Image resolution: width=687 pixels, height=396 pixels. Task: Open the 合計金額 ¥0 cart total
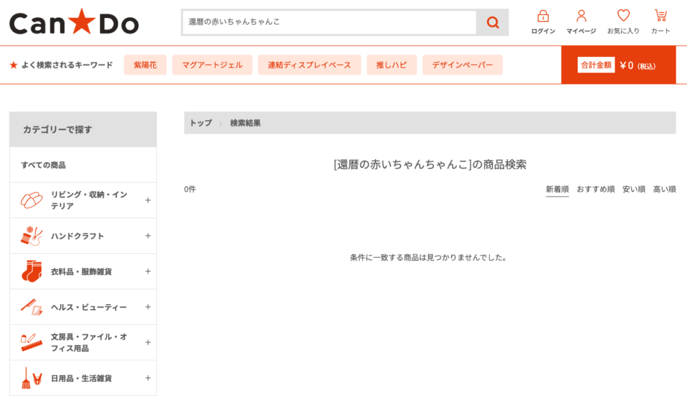tap(618, 65)
